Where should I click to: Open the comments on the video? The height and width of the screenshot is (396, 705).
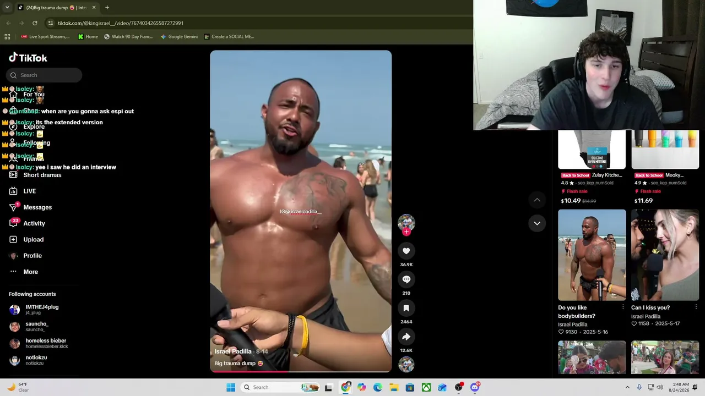pyautogui.click(x=406, y=279)
